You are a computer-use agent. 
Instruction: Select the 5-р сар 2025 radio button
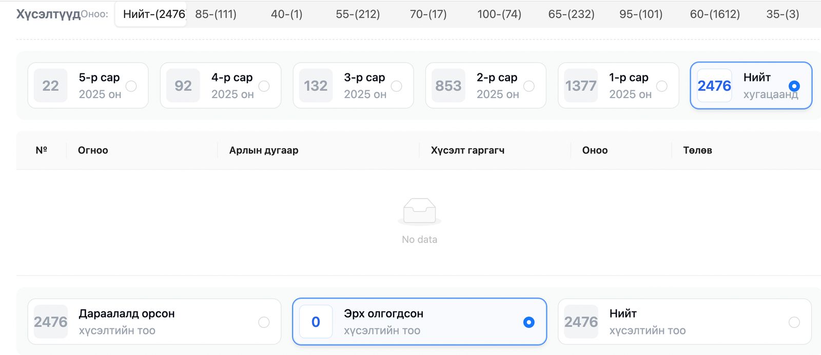coord(132,87)
